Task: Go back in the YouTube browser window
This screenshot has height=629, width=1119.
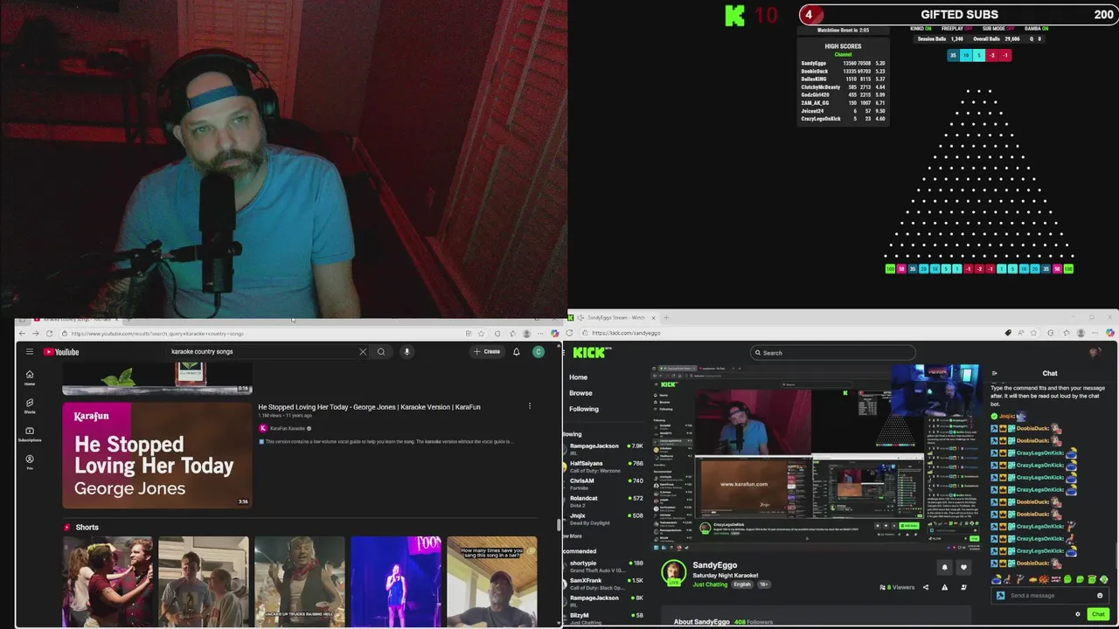Action: [23, 334]
